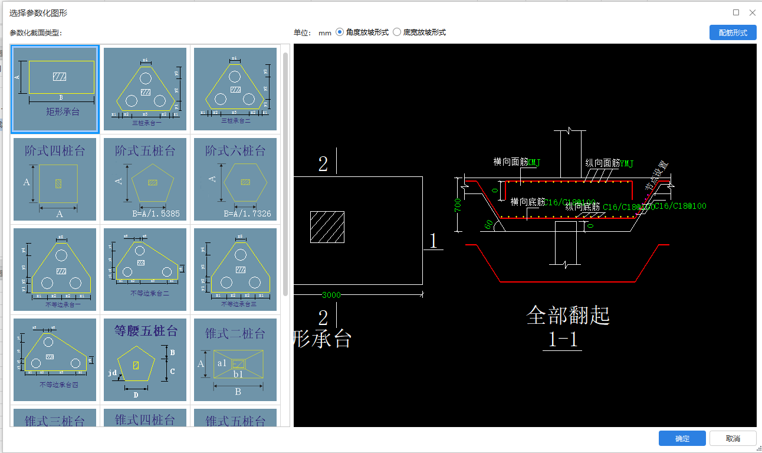Open the 配筋形式 button
The image size is (762, 453).
733,32
